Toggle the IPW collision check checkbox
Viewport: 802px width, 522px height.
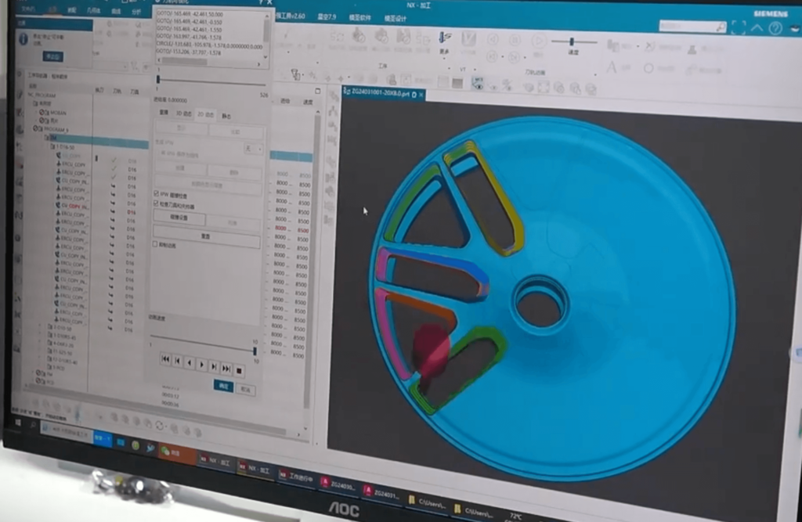point(155,193)
